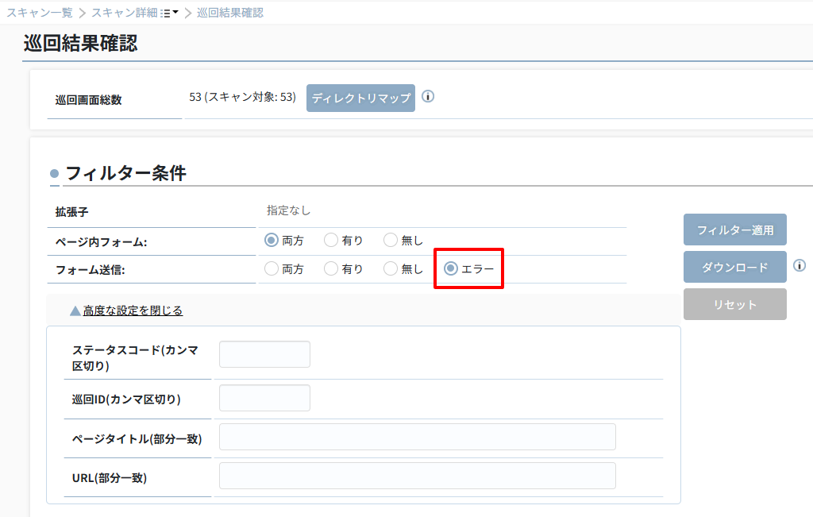Select エラー for フォーム送信

[451, 268]
